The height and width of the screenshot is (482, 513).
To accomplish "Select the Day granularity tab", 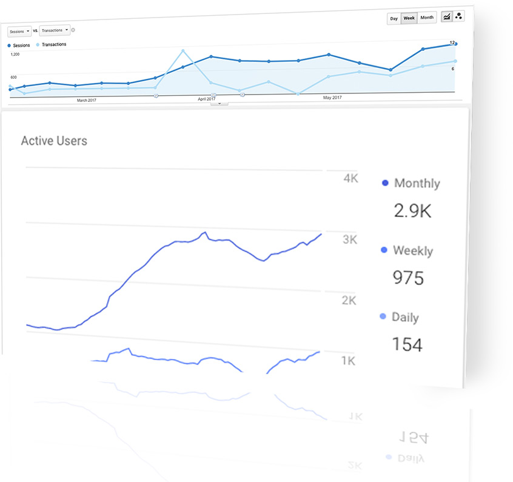I will [394, 19].
